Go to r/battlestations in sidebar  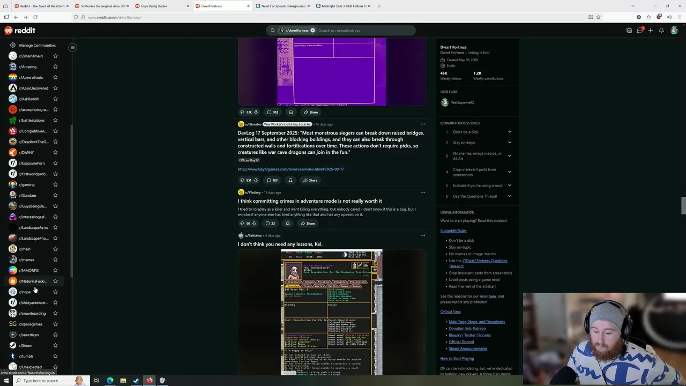(x=32, y=120)
